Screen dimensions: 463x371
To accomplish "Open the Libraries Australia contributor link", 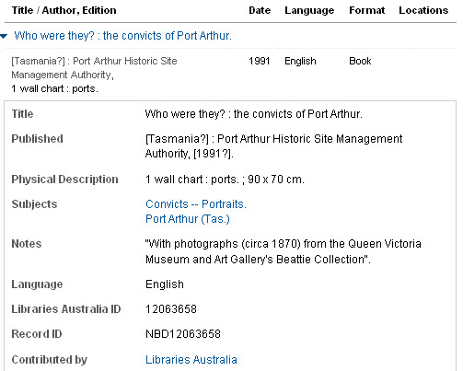I will [191, 360].
